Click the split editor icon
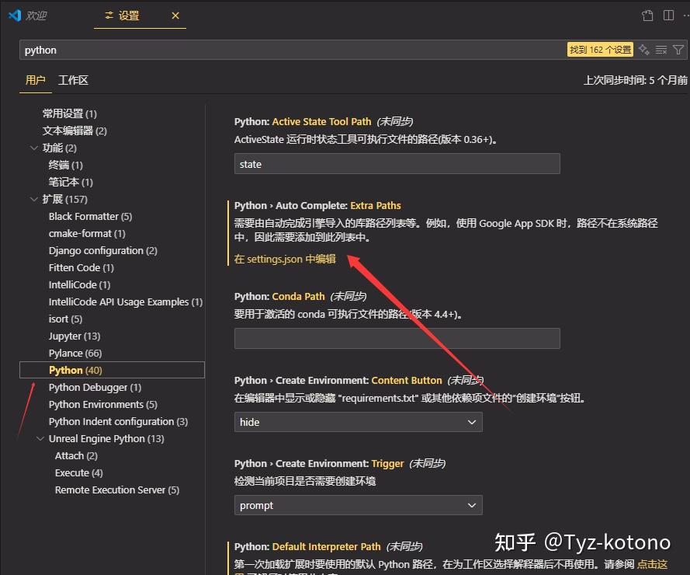Image resolution: width=690 pixels, height=575 pixels. tap(668, 15)
